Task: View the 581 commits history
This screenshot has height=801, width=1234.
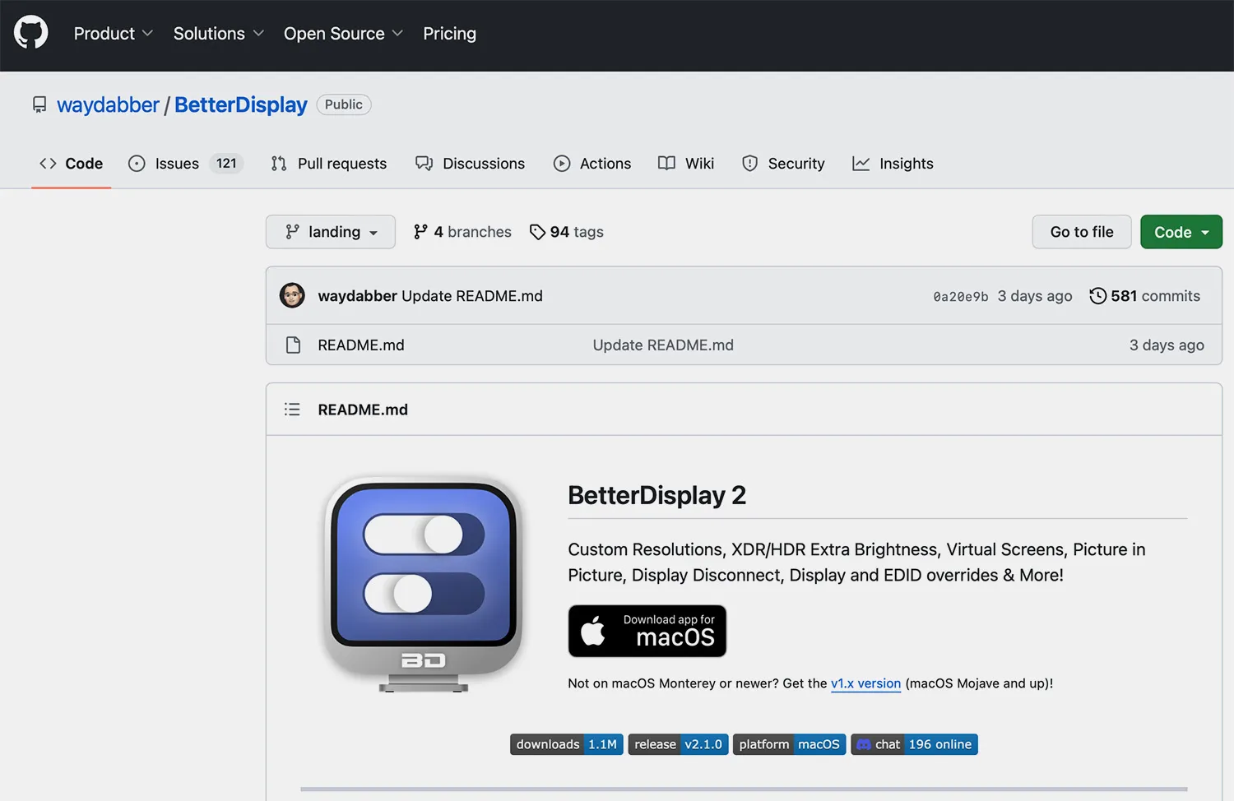Action: [x=1144, y=296]
